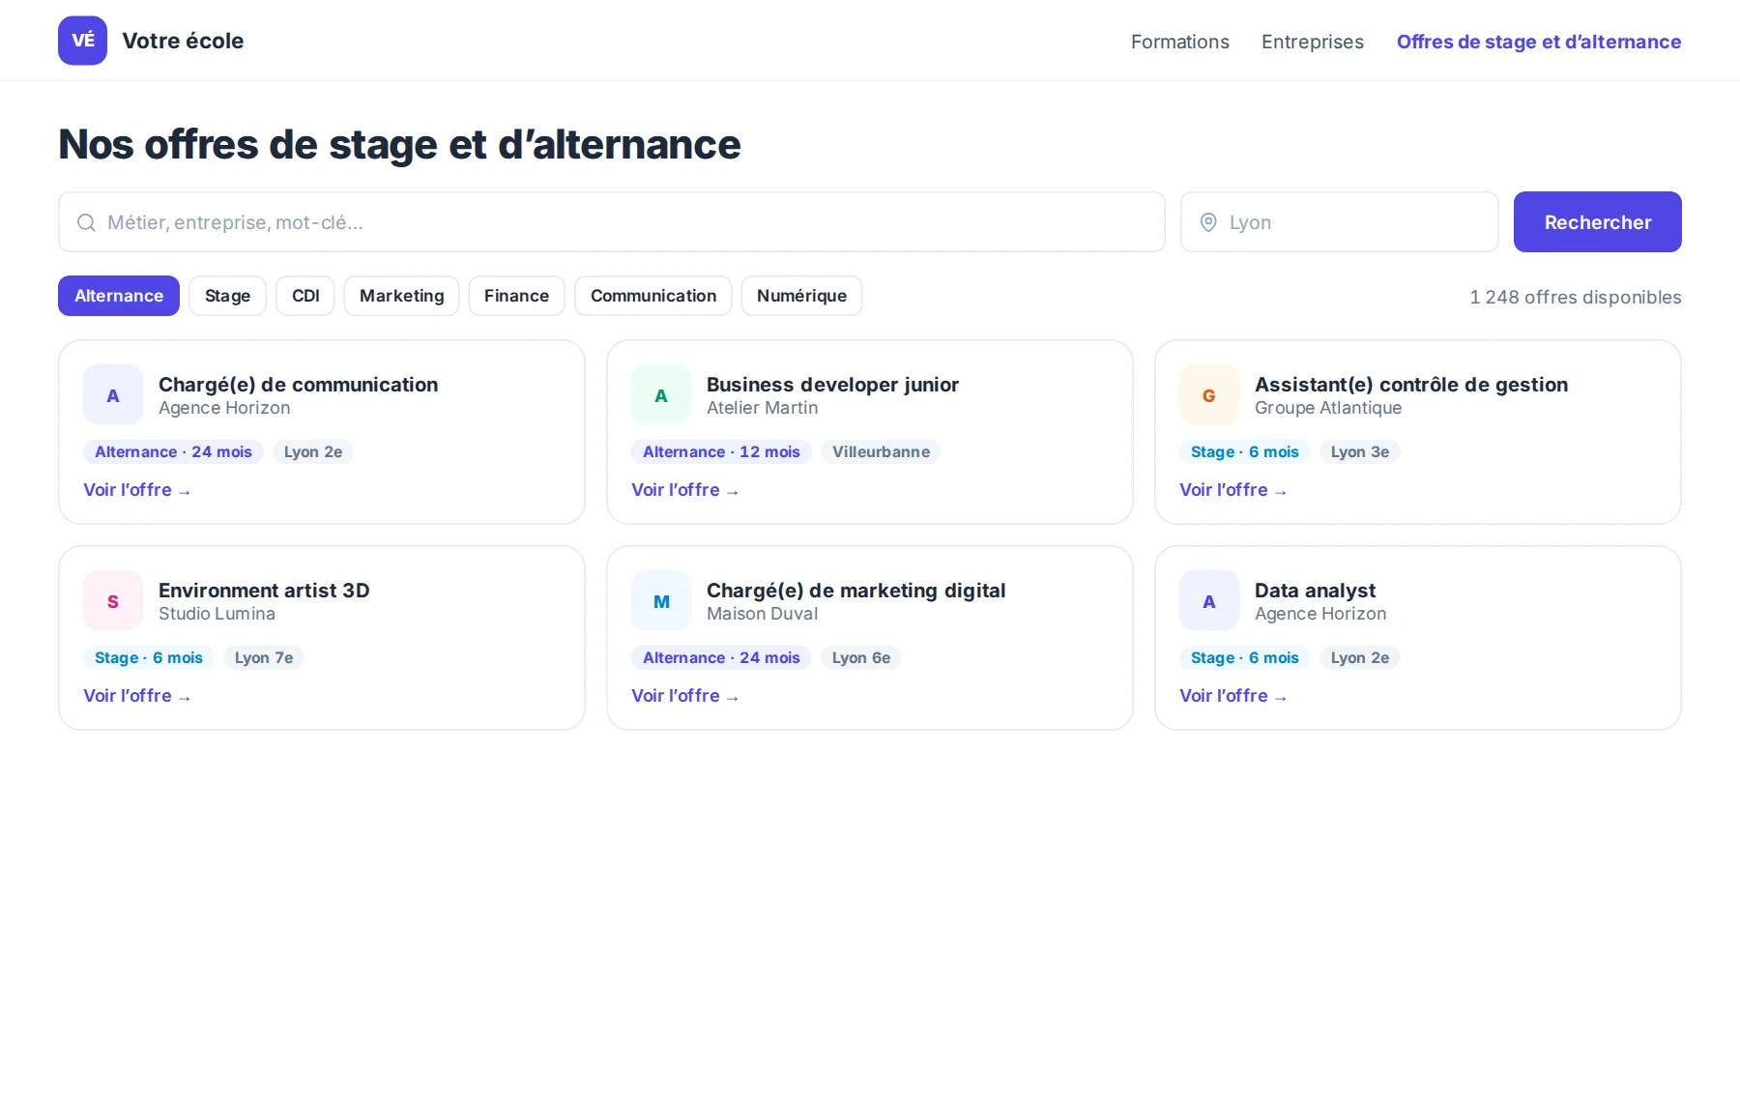Click the Groupe Atlantique company logo
Viewport: 1740px width, 1098px height.
coord(1209,395)
